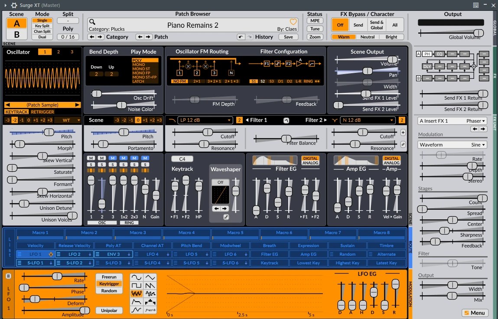Select the Neutral character option
This screenshot has width=498, height=319.
pos(368,37)
